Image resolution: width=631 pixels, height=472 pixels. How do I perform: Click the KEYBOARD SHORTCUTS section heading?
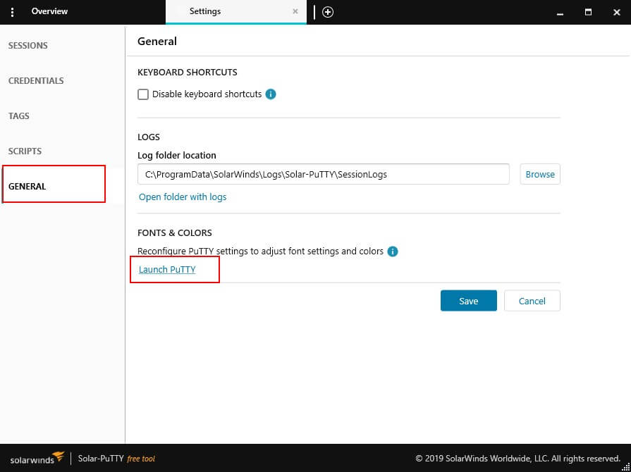point(188,73)
